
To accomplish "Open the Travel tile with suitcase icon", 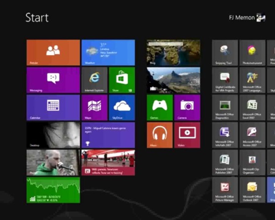I will [174, 80].
